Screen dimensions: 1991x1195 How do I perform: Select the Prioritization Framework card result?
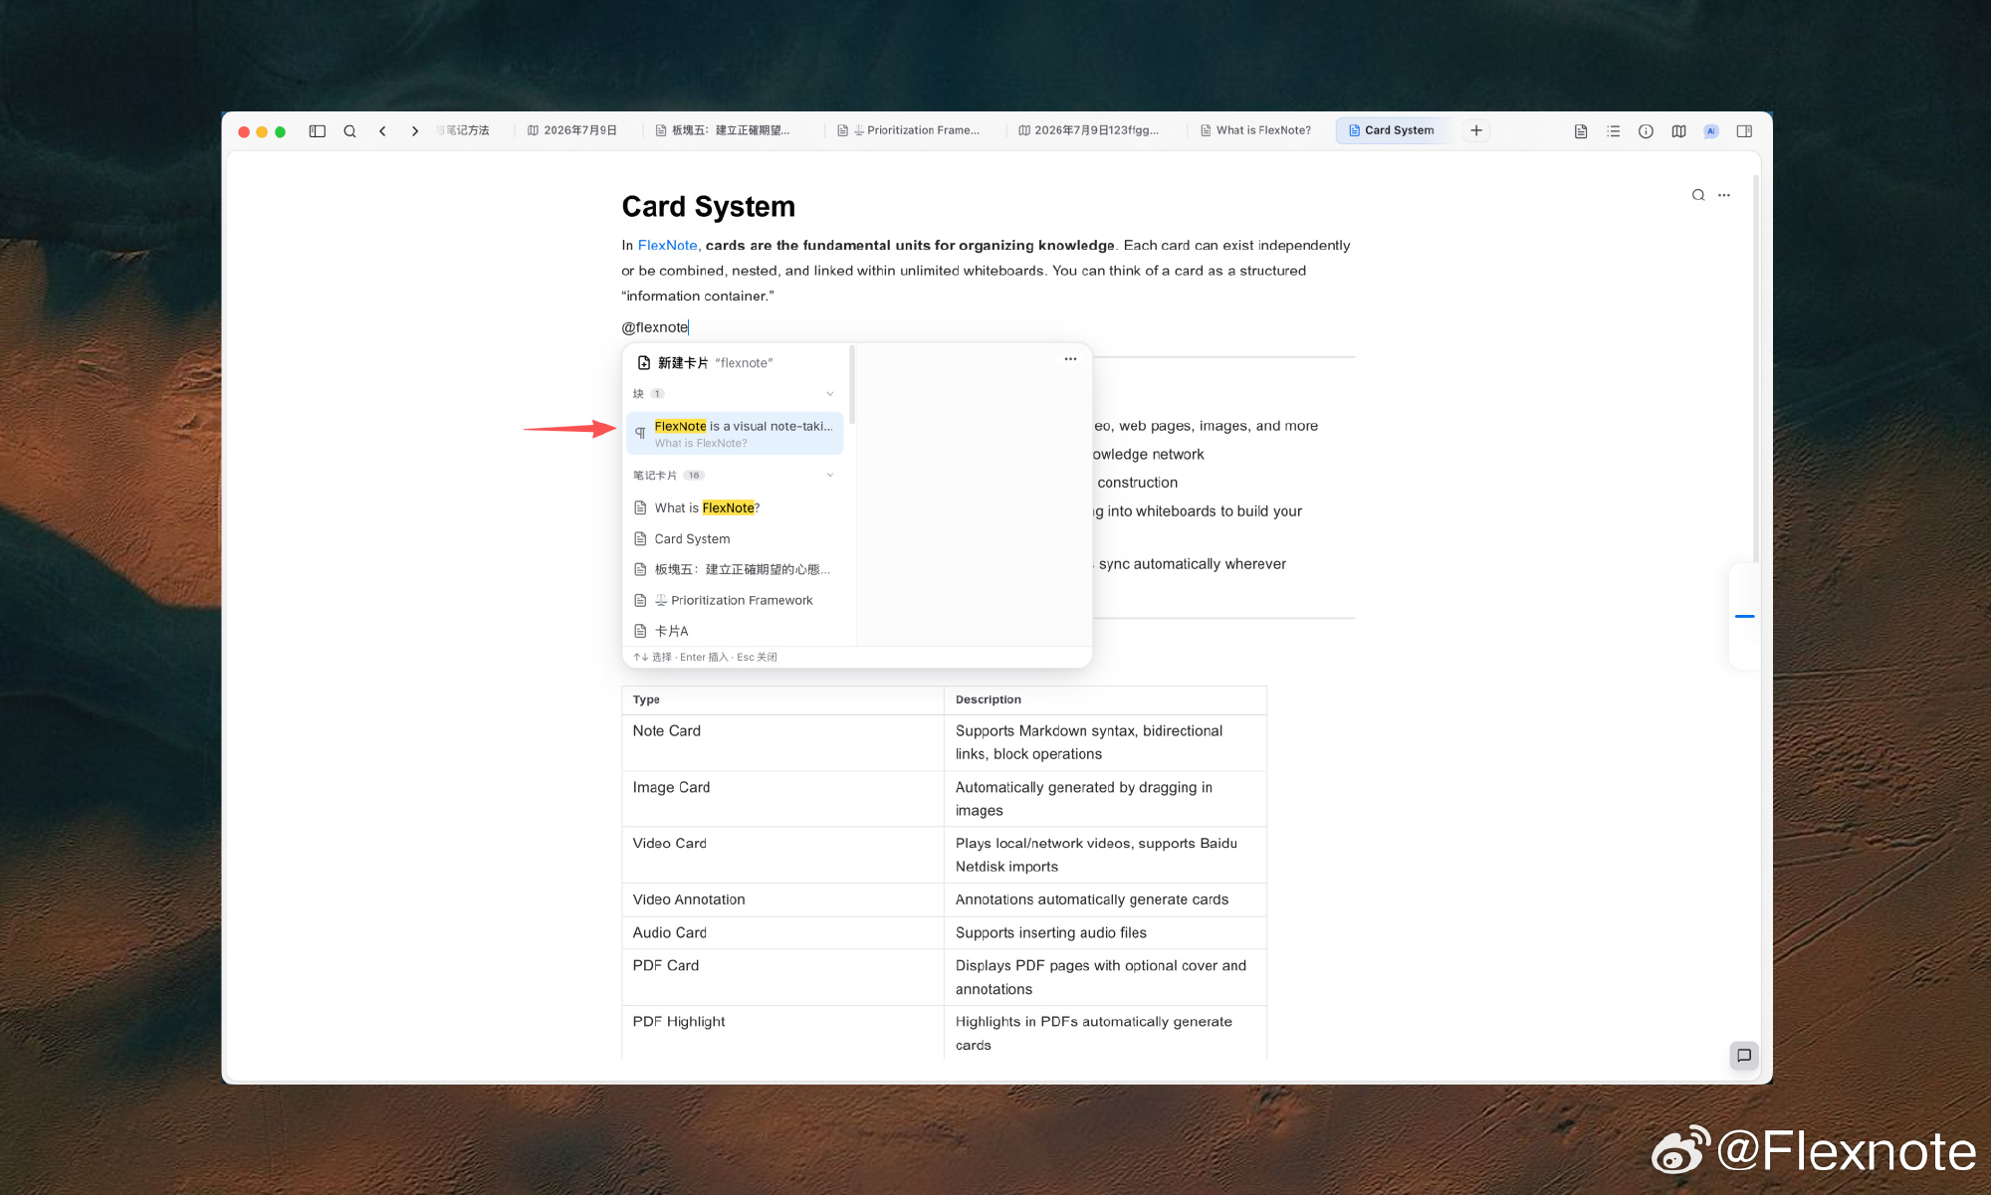click(735, 600)
